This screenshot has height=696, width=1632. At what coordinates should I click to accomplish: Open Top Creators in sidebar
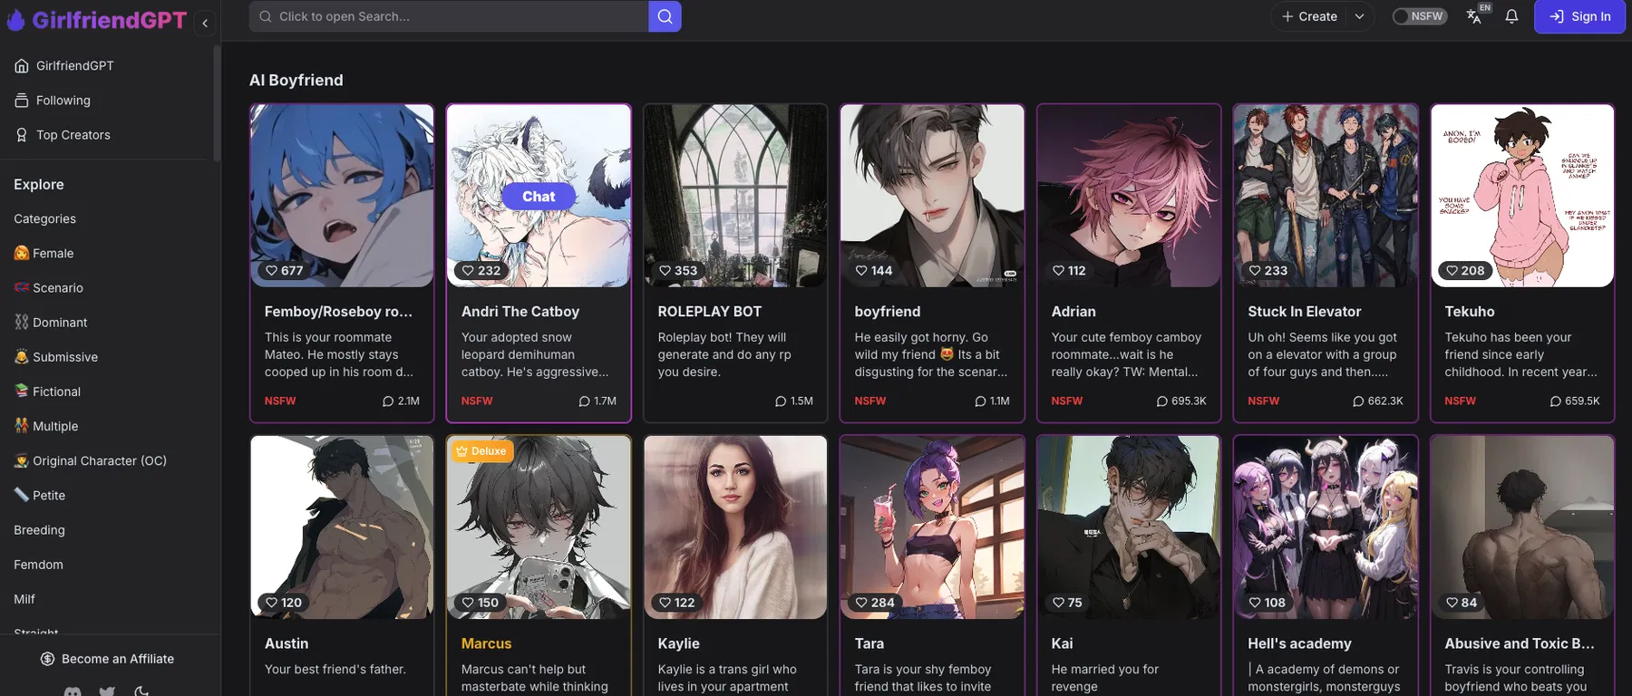(x=63, y=134)
